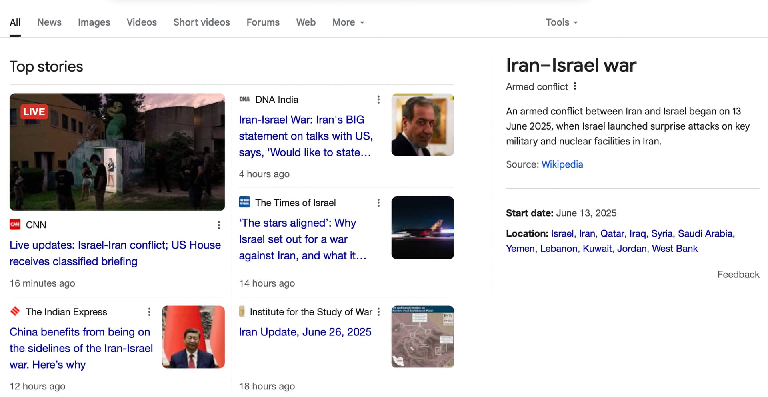Click the 'Armed conflict' subtitle text
The height and width of the screenshot is (397, 768).
tap(537, 87)
